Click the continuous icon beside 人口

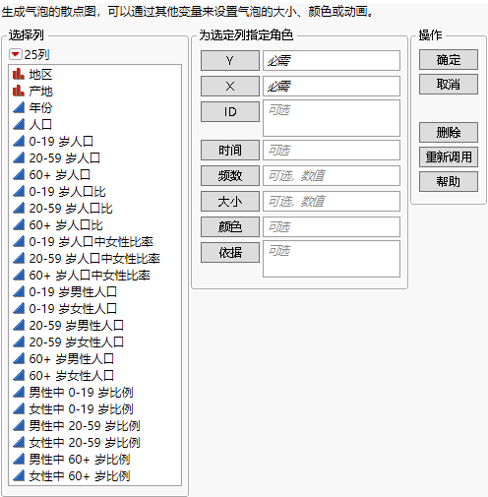click(19, 124)
